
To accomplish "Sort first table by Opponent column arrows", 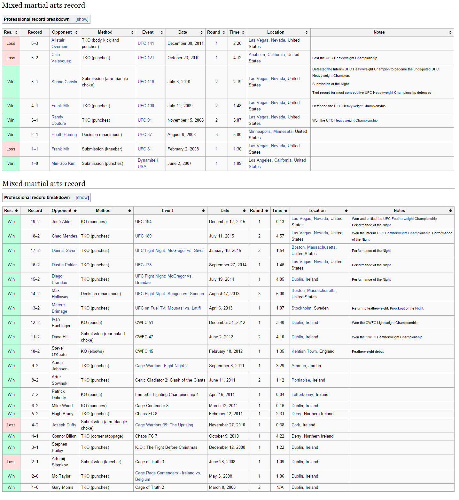I will [76, 33].
